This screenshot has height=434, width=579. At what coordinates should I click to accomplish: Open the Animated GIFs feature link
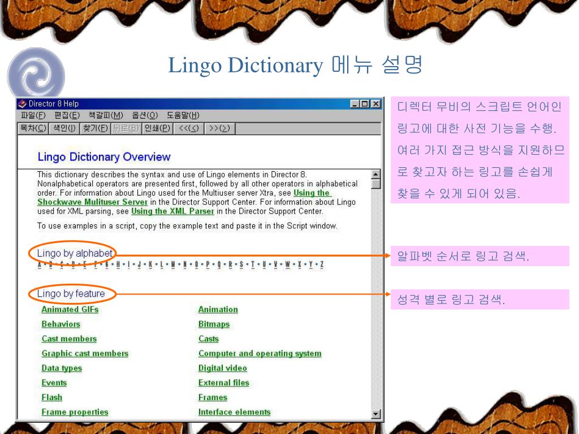(70, 309)
